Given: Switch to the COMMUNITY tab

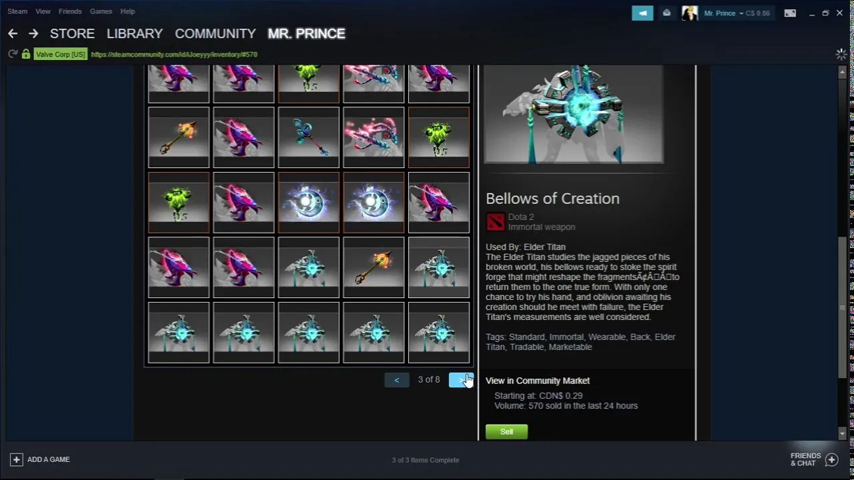Looking at the screenshot, I should [216, 33].
